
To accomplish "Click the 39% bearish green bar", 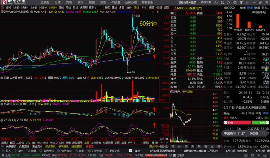I will [260, 123].
